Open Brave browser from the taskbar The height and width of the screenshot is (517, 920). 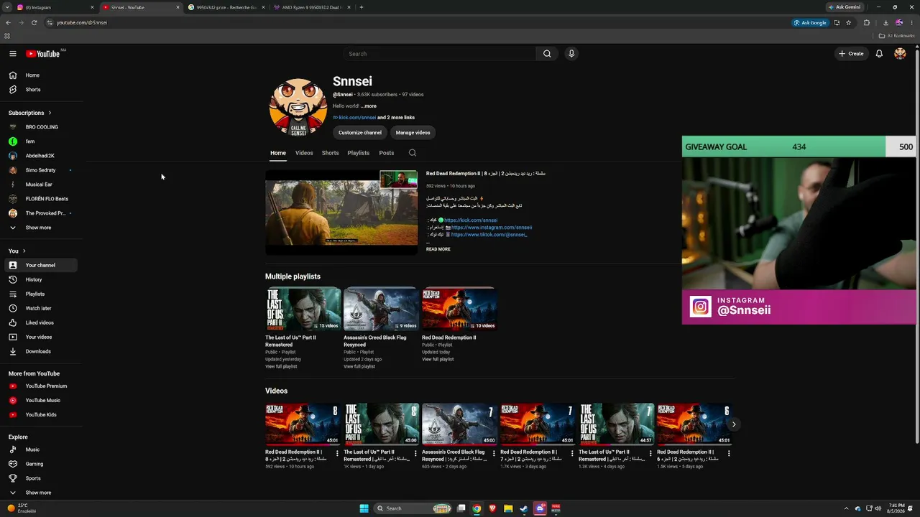tap(492, 508)
